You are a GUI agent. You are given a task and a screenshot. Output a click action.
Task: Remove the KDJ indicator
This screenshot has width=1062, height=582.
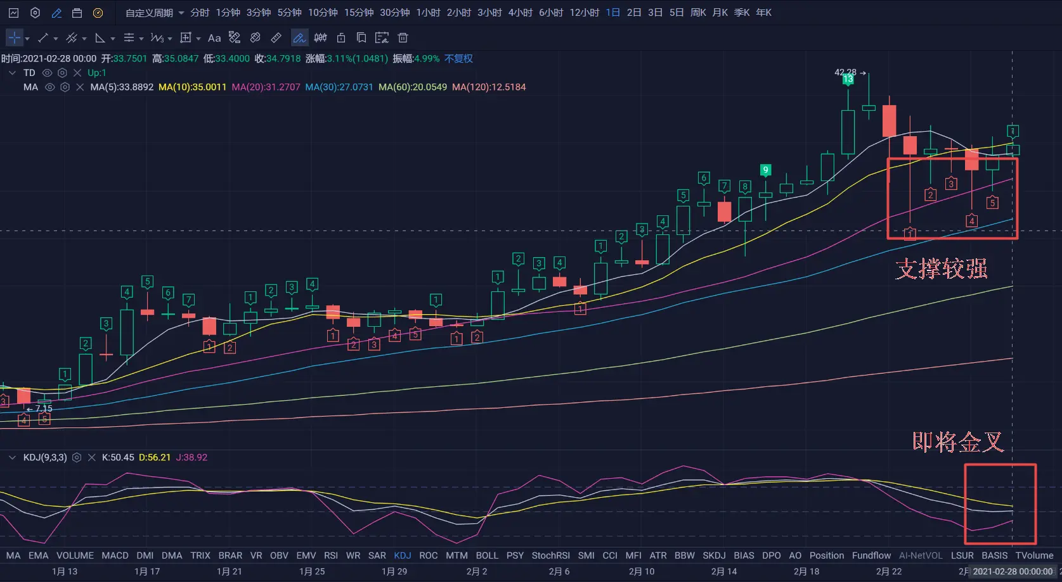coord(92,457)
